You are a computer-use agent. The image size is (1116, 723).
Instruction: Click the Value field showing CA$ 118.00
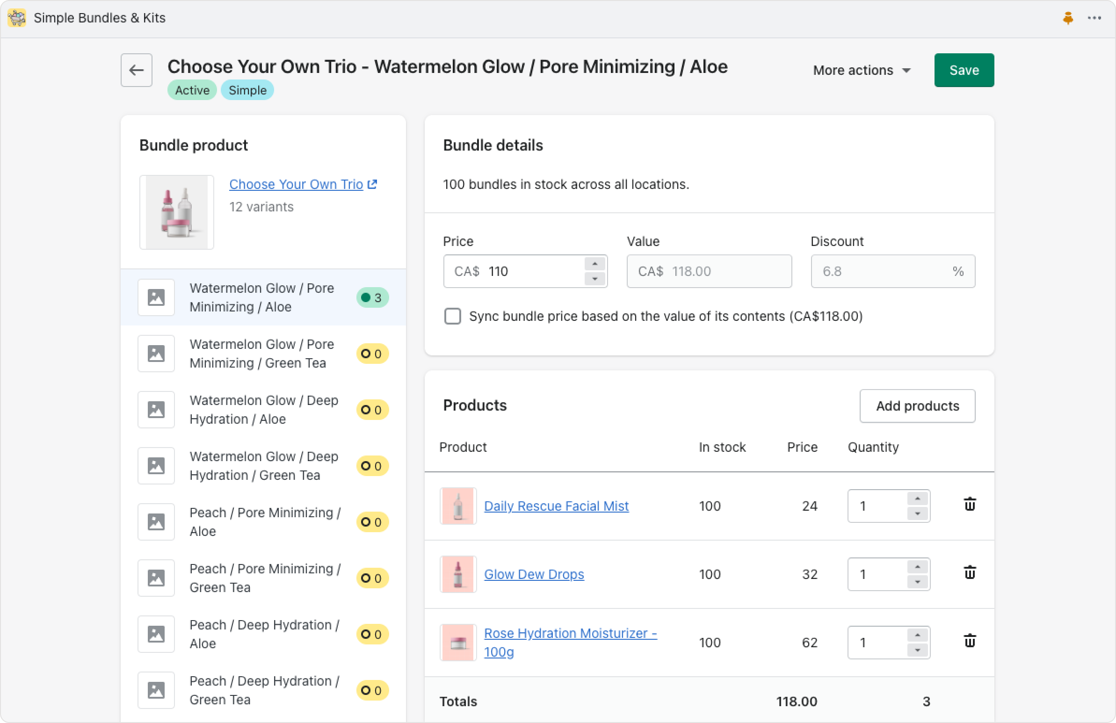tap(709, 272)
